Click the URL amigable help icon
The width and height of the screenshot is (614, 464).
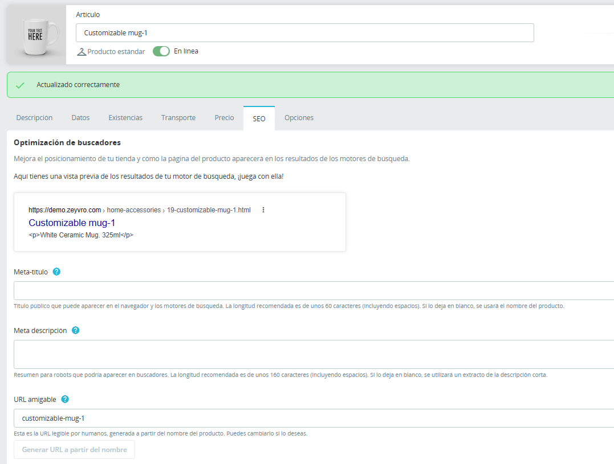pos(65,399)
